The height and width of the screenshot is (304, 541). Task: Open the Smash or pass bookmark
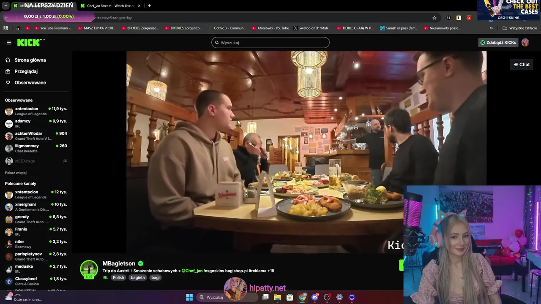click(x=399, y=28)
